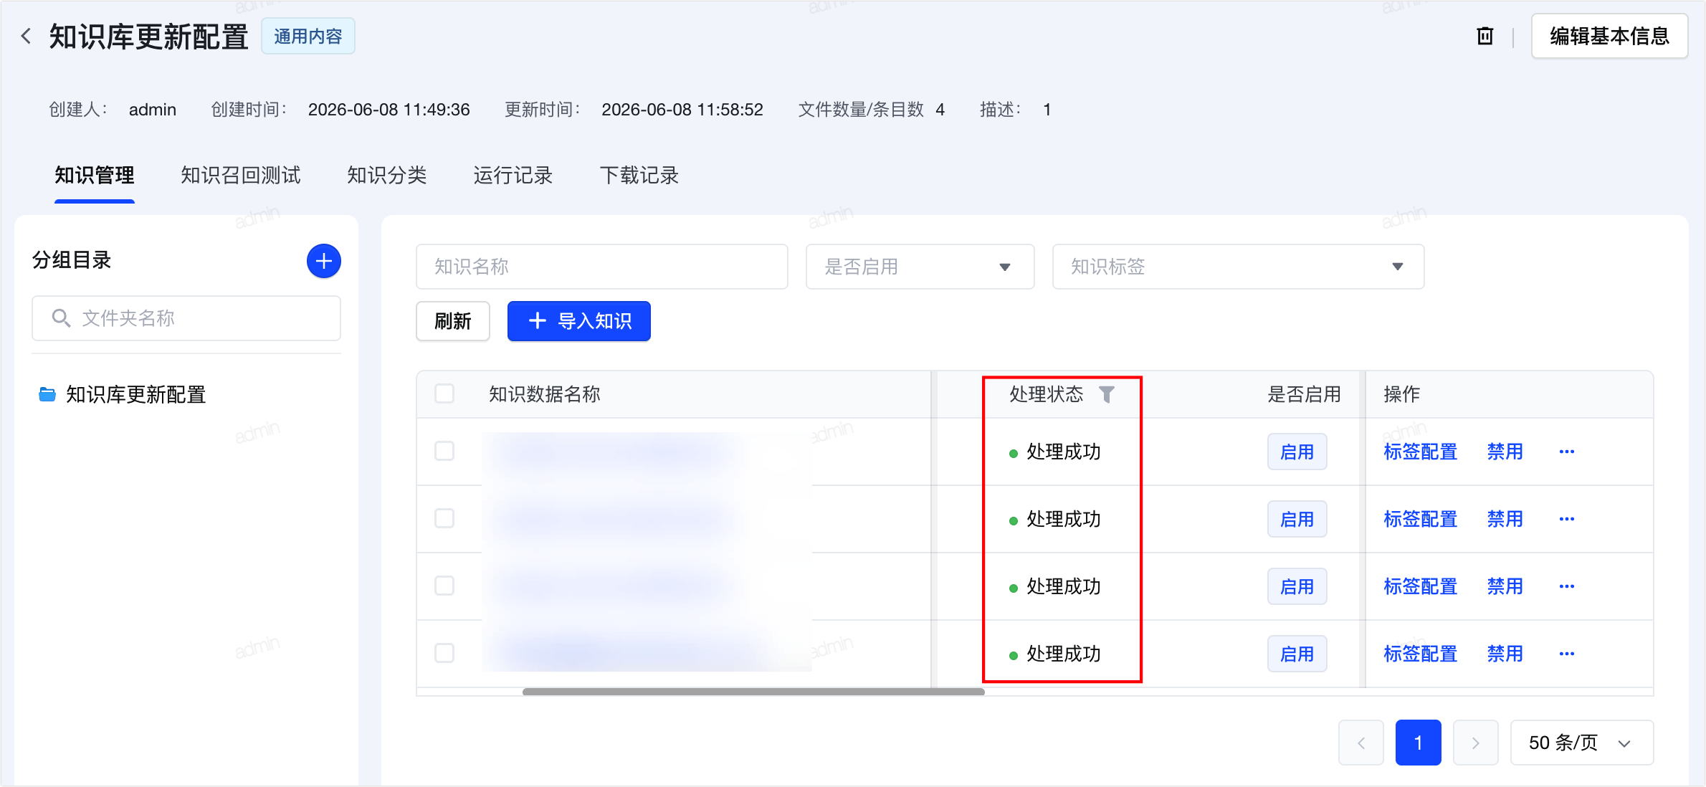Click the 刷新 button
Screen dimensions: 1706x787
[x=453, y=321]
